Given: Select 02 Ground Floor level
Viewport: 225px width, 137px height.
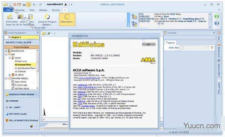Looking at the screenshot, I should tap(23, 65).
